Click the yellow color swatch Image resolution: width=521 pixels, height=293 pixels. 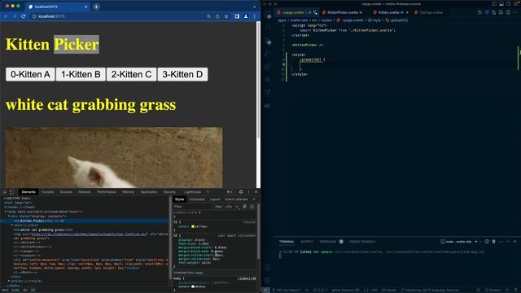193,226
